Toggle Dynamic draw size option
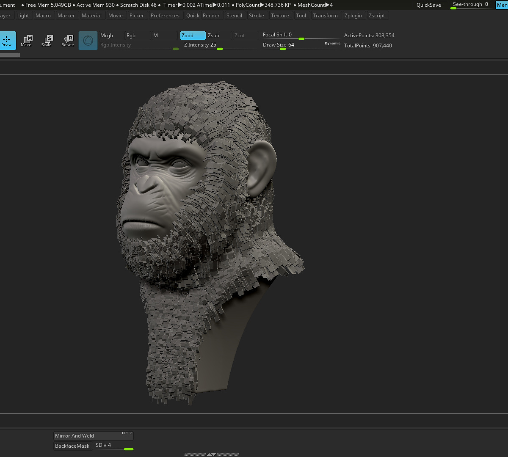508x457 pixels. [332, 43]
